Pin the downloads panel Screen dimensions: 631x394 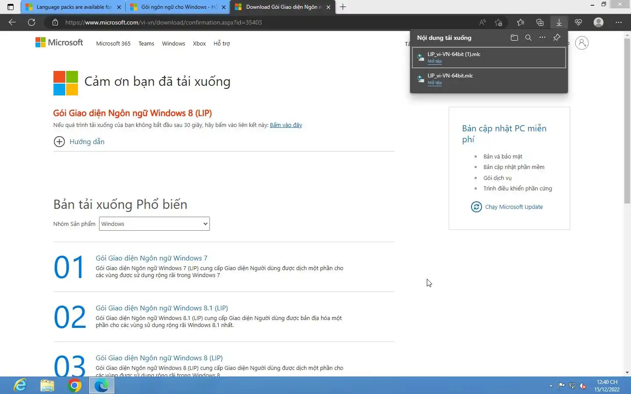click(557, 38)
